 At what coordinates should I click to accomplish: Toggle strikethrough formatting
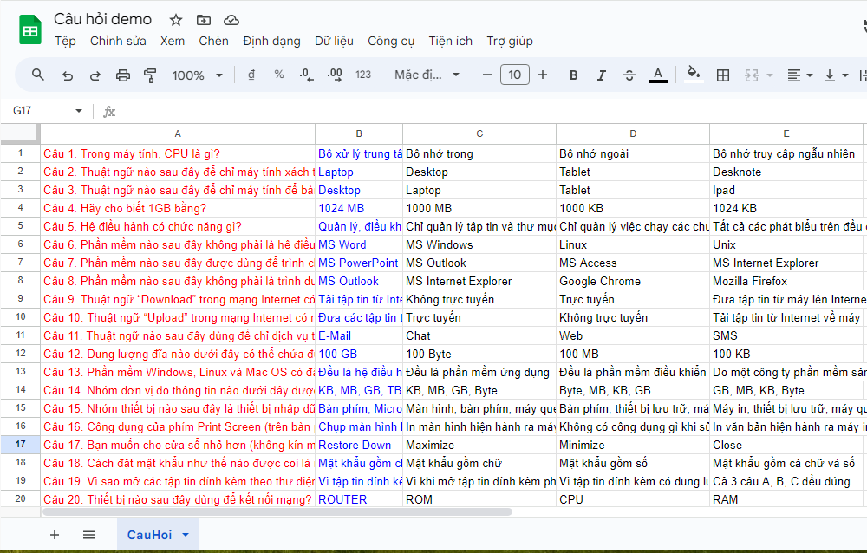pos(629,75)
